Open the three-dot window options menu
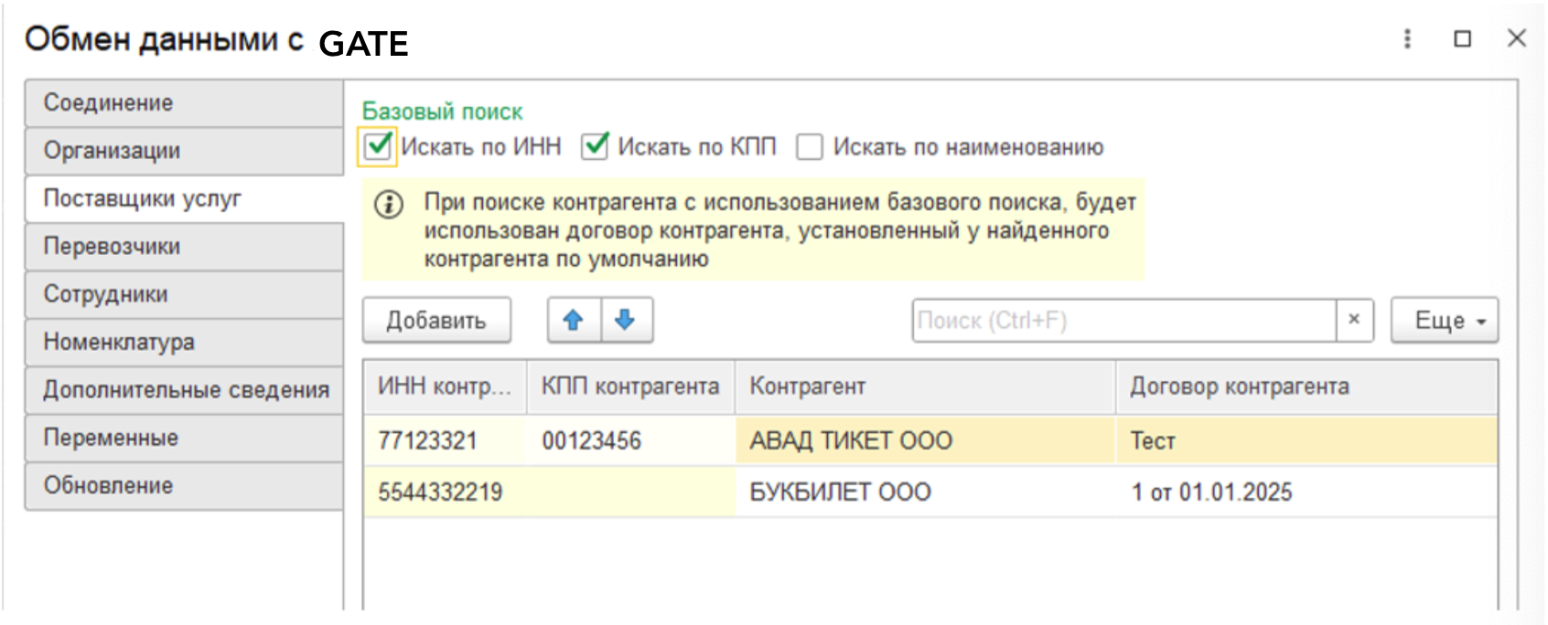 1407,38
